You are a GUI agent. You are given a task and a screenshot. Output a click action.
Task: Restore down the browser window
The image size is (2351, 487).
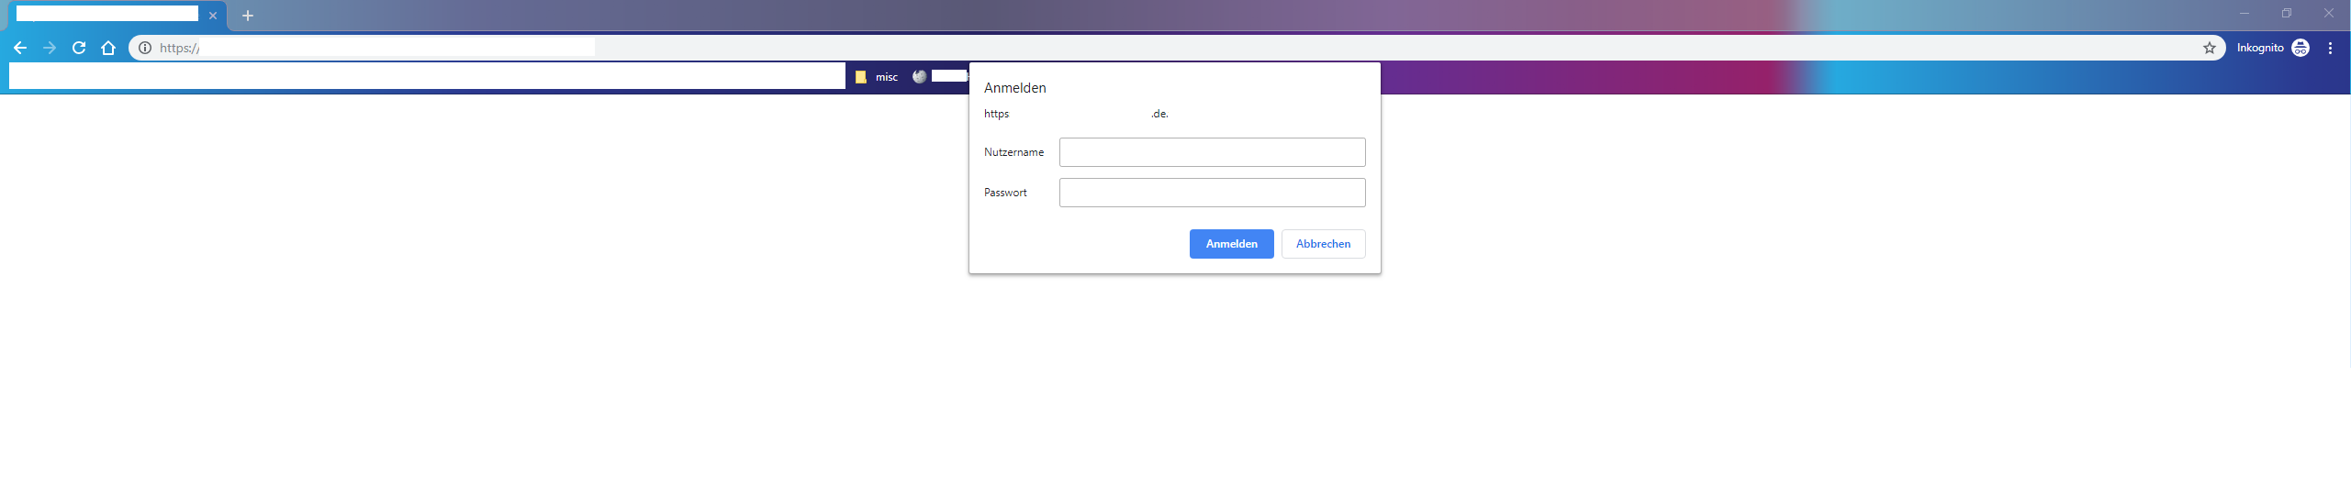tap(2287, 14)
